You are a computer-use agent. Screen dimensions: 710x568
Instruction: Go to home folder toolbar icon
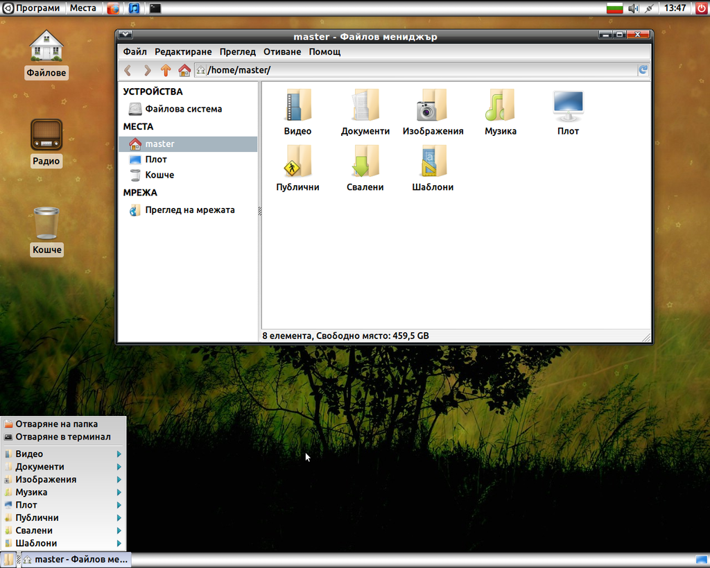pos(184,70)
